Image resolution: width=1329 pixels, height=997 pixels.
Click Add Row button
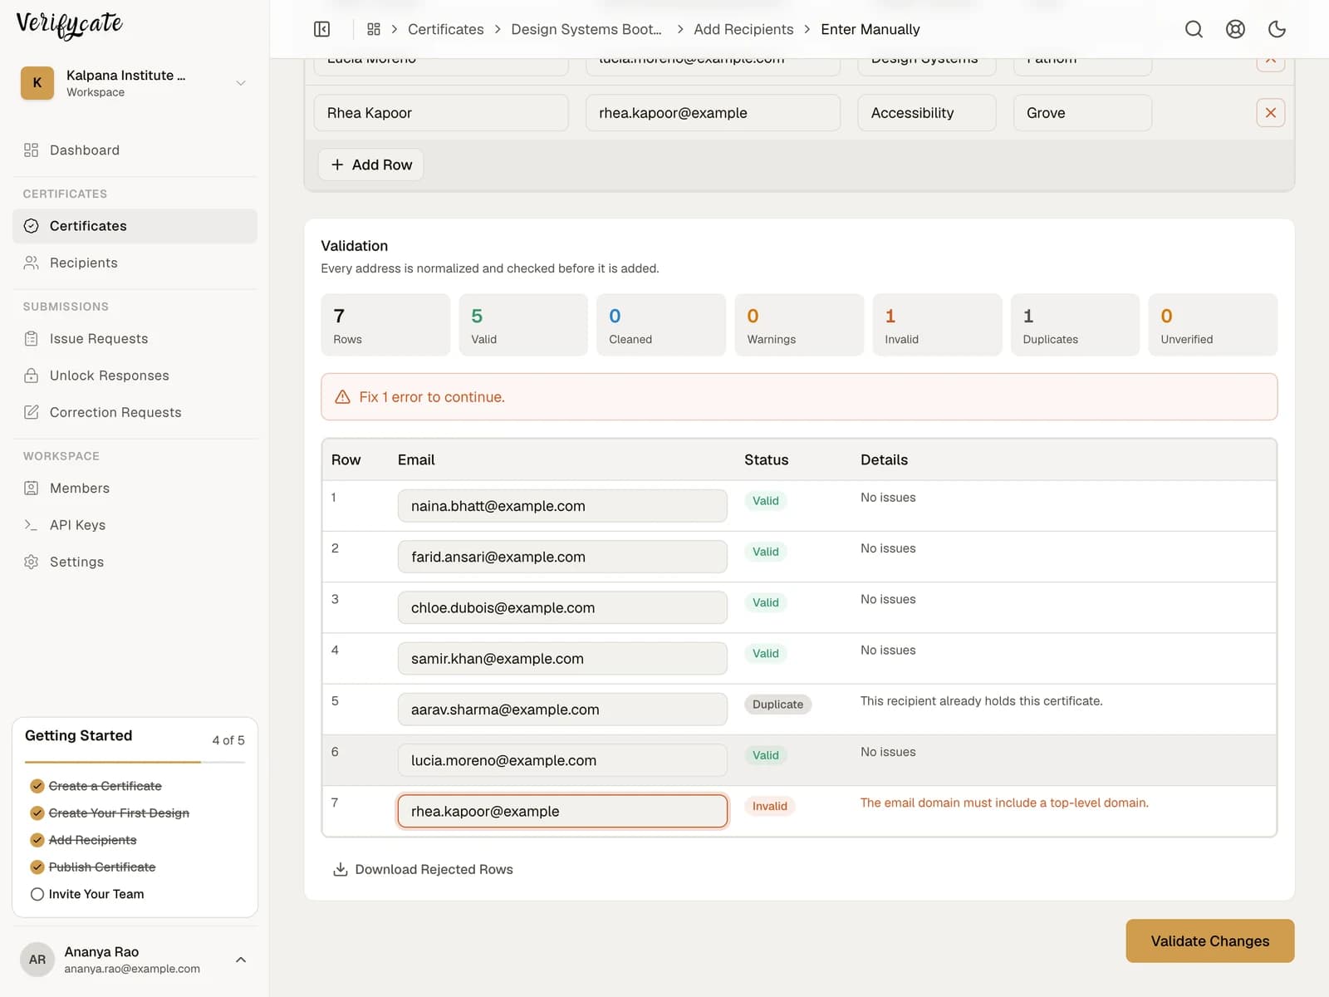pyautogui.click(x=371, y=165)
